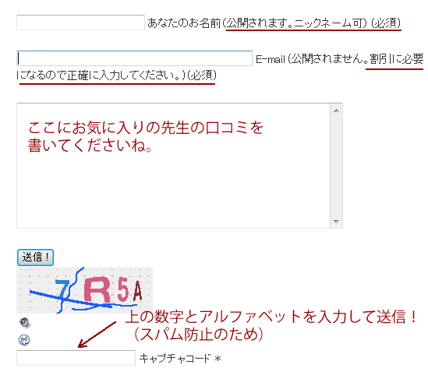Click the scrollbar up arrow in the comment box
The width and height of the screenshot is (428, 375).
(x=336, y=110)
